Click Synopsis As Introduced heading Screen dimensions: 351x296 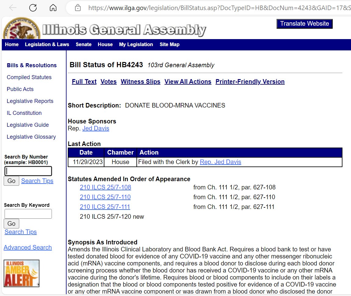[x=103, y=242]
